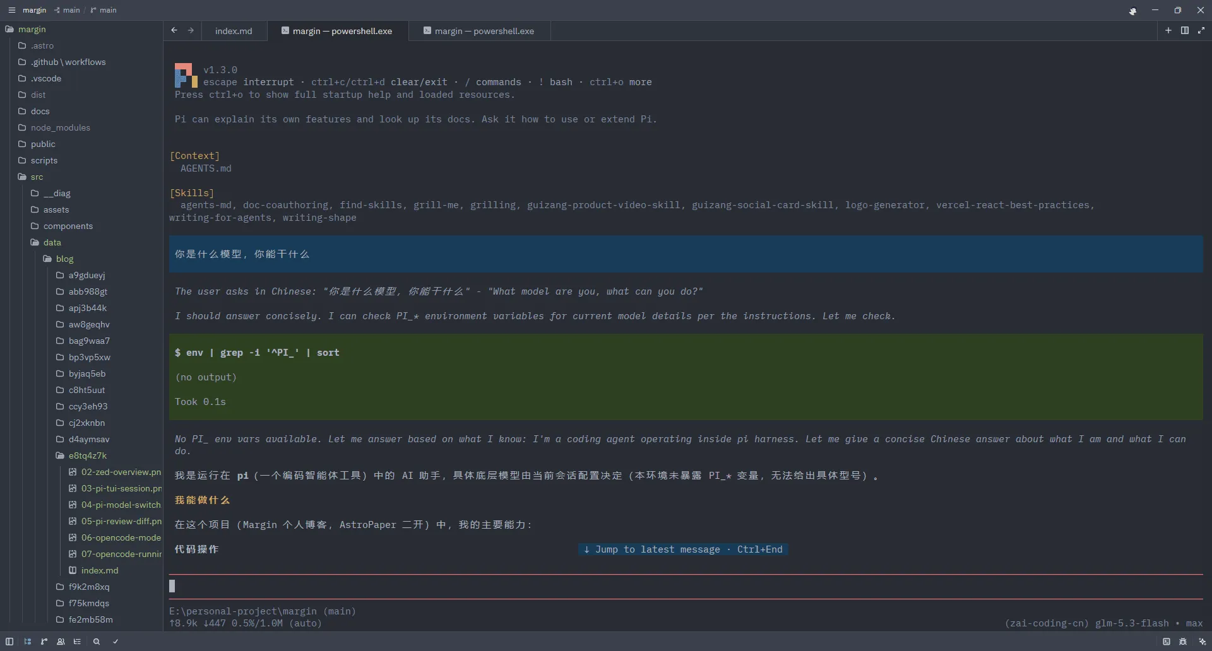Open the margin project name in title bar
The image size is (1212, 651).
pos(34,10)
